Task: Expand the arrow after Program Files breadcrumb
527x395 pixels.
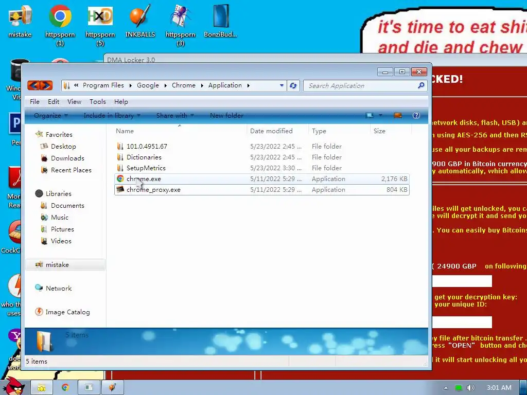Action: click(130, 86)
